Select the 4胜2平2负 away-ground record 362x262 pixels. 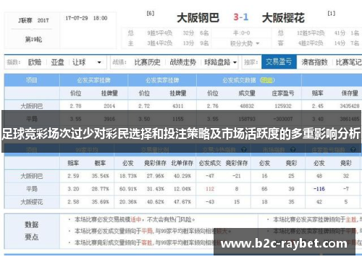311,43
